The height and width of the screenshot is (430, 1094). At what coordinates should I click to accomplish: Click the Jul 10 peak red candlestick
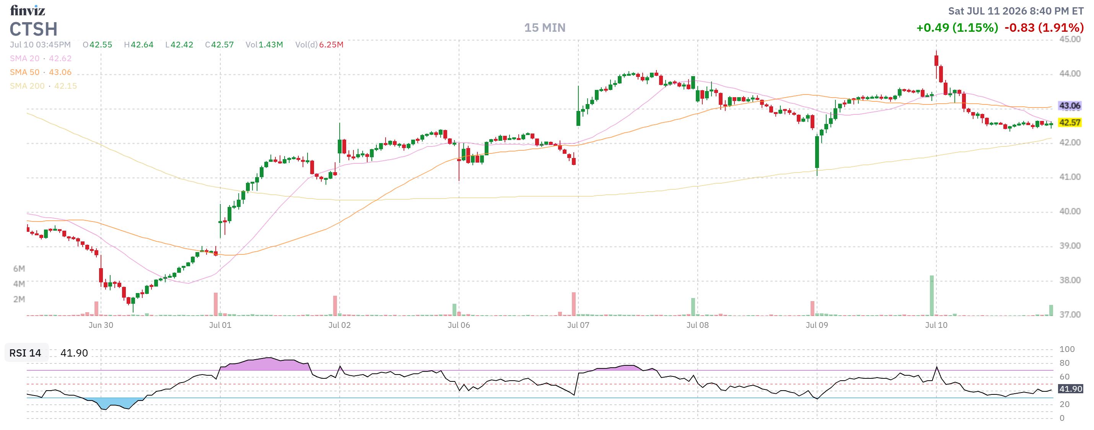[x=936, y=60]
